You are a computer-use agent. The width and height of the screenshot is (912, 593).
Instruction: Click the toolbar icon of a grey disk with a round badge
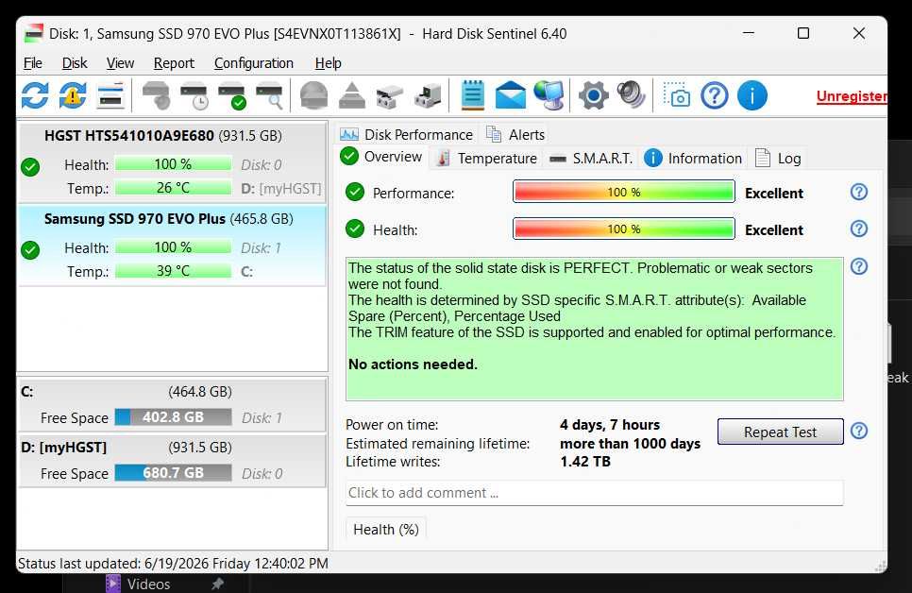point(156,95)
